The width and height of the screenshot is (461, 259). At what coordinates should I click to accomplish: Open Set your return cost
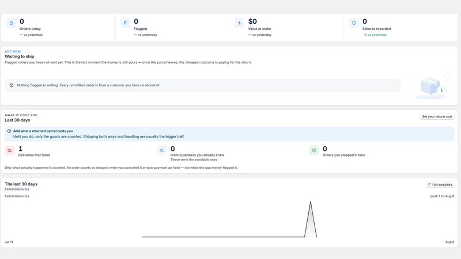coord(437,117)
